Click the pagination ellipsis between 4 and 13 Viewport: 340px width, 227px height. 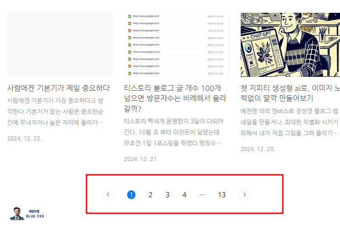[202, 195]
